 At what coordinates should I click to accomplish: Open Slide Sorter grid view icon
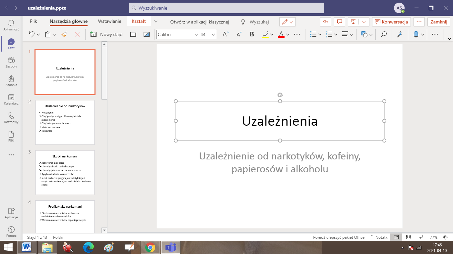tap(409, 237)
